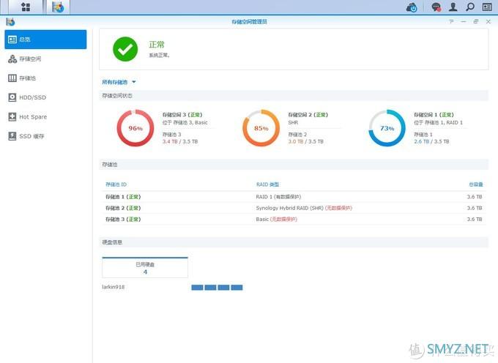Click the green healthy status checkmark icon
The image size is (498, 363).
125,49
